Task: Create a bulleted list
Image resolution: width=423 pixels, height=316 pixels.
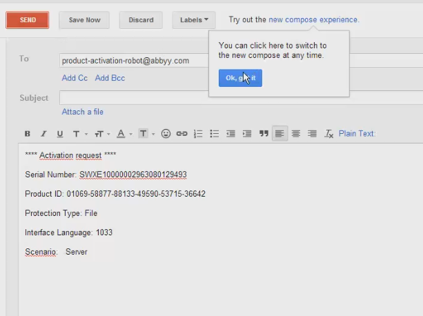Action: click(214, 134)
